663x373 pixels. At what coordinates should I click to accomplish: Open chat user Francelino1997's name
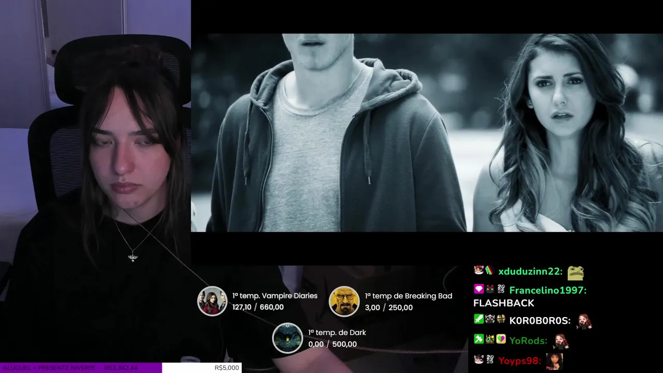point(548,291)
